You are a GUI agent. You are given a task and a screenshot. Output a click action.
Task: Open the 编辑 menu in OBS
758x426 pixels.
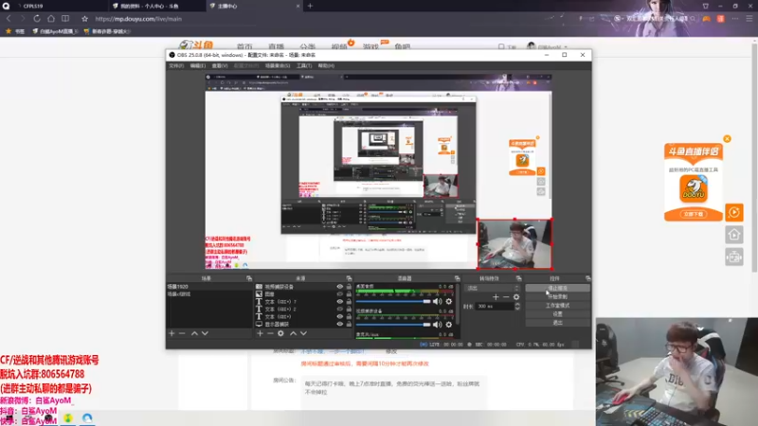click(198, 65)
